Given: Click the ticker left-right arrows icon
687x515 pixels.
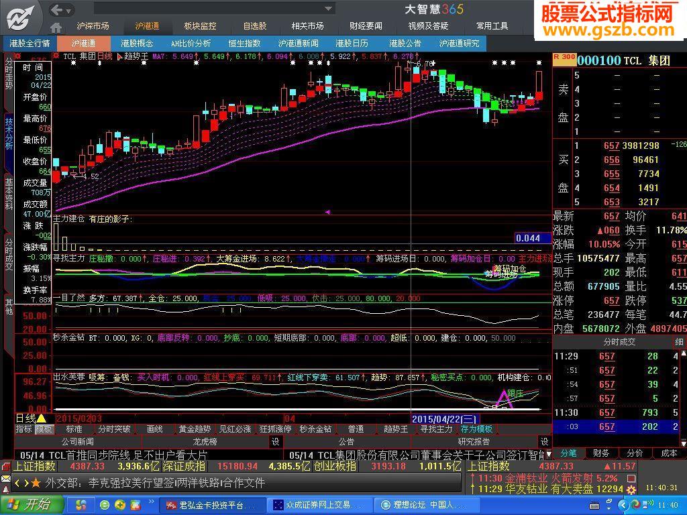Looking at the screenshot, I should tap(22, 483).
